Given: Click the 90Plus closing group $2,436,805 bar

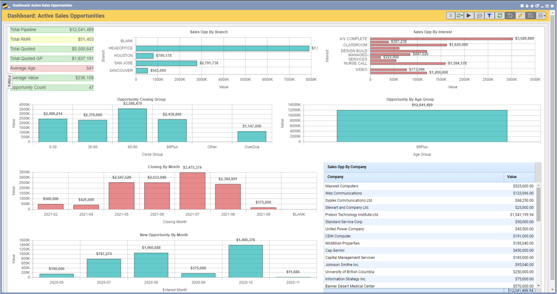Looking at the screenshot, I should click(172, 131).
